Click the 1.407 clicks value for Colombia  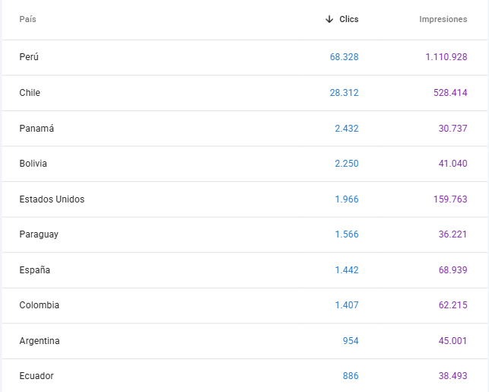[x=347, y=305]
